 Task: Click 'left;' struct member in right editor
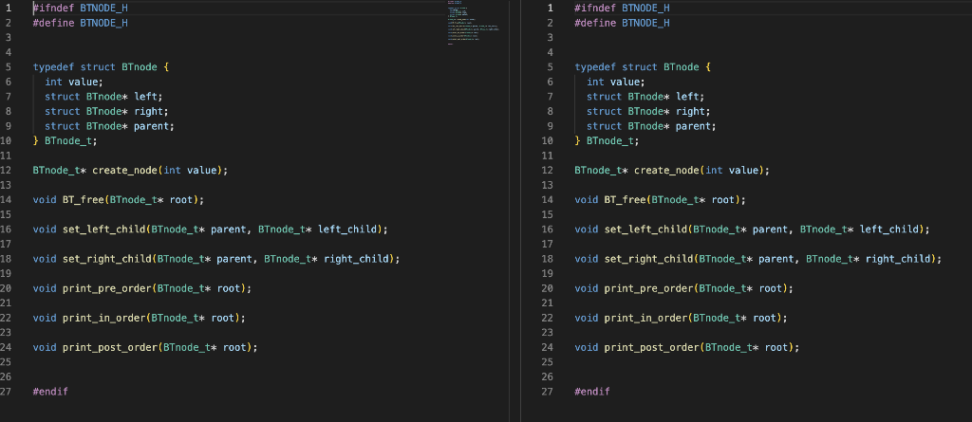(690, 97)
